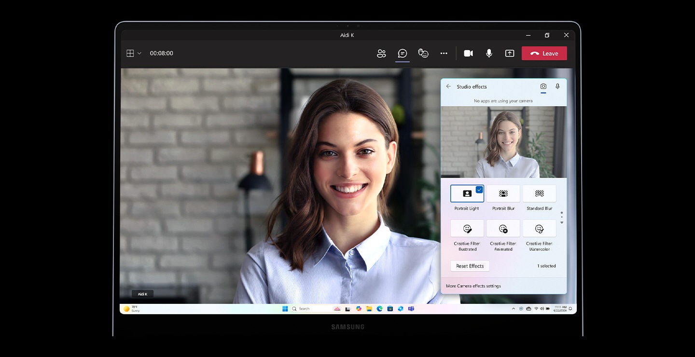695x357 pixels.
Task: Enable the Standard Blur effect
Action: pos(539,193)
